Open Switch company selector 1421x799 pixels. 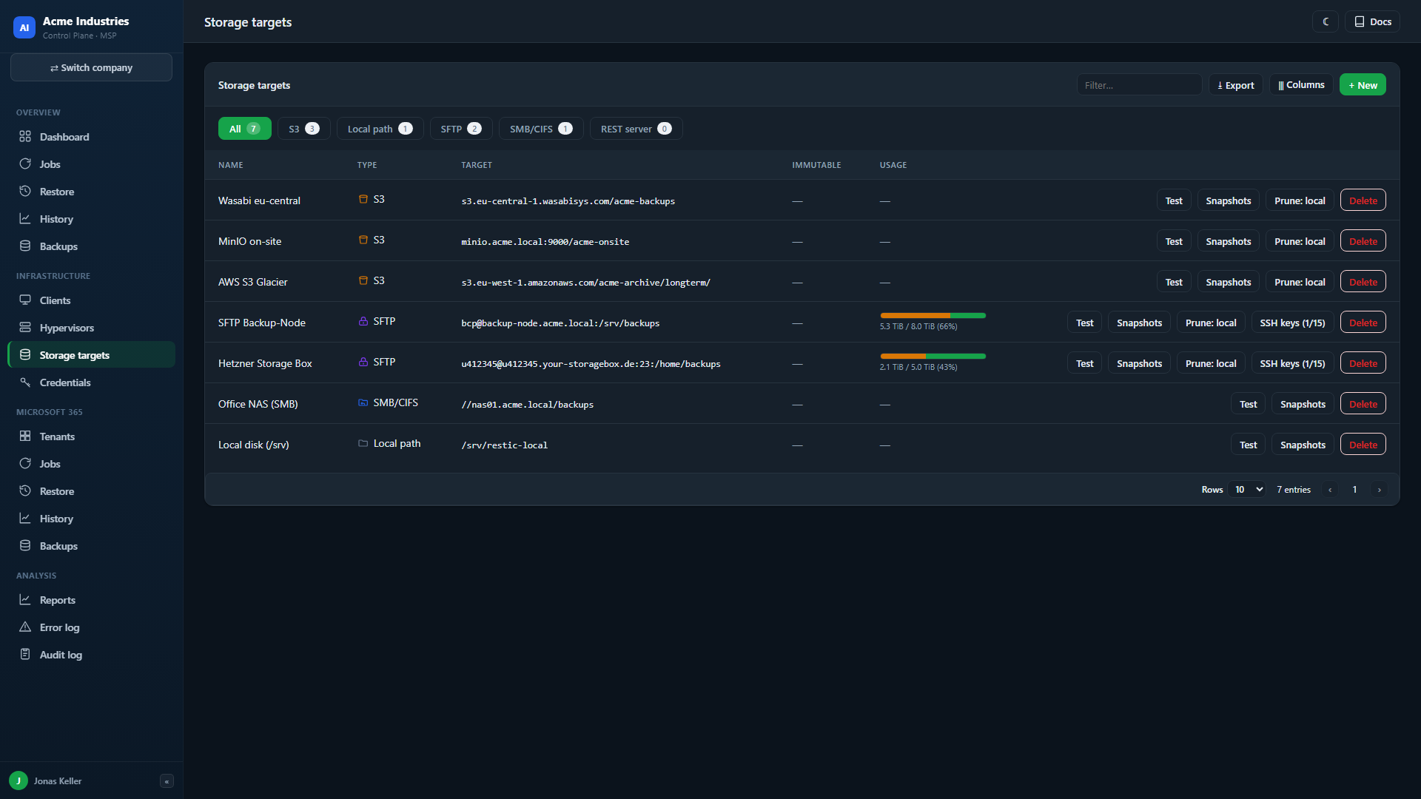91,67
